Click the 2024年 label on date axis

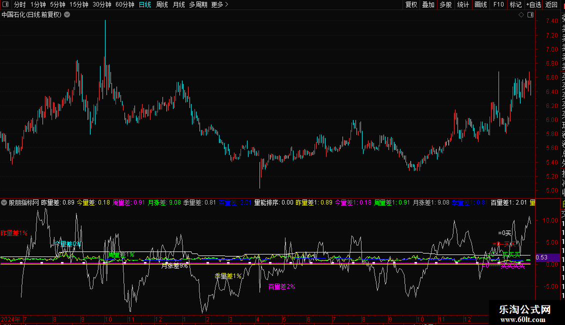pyautogui.click(x=10, y=319)
